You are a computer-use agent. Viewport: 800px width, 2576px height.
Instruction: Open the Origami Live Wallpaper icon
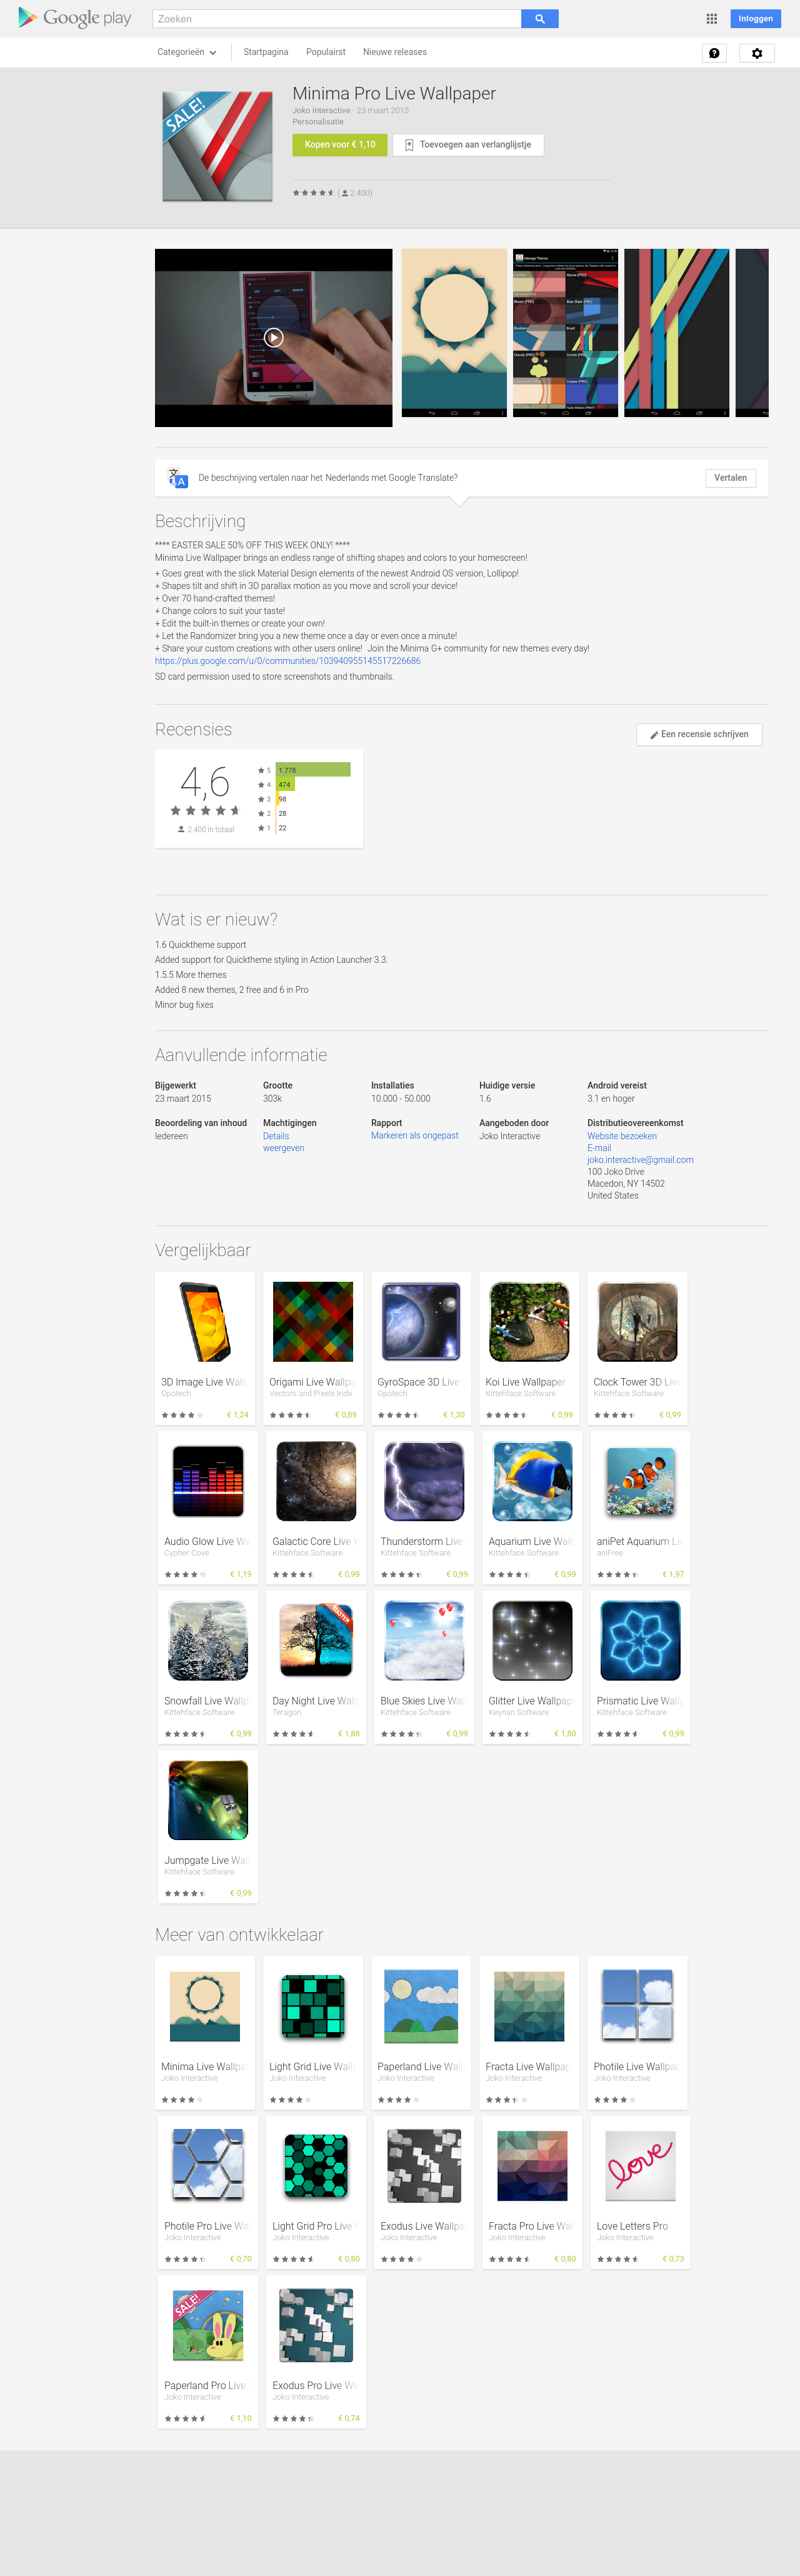[x=313, y=1322]
